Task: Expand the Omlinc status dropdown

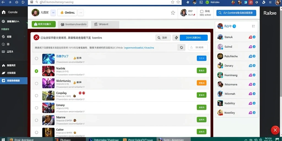Action: [x=67, y=13]
